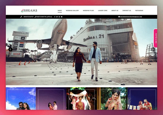The image size is (163, 115).
Task: Go to LUXURY CARS page
Action: tap(103, 11)
